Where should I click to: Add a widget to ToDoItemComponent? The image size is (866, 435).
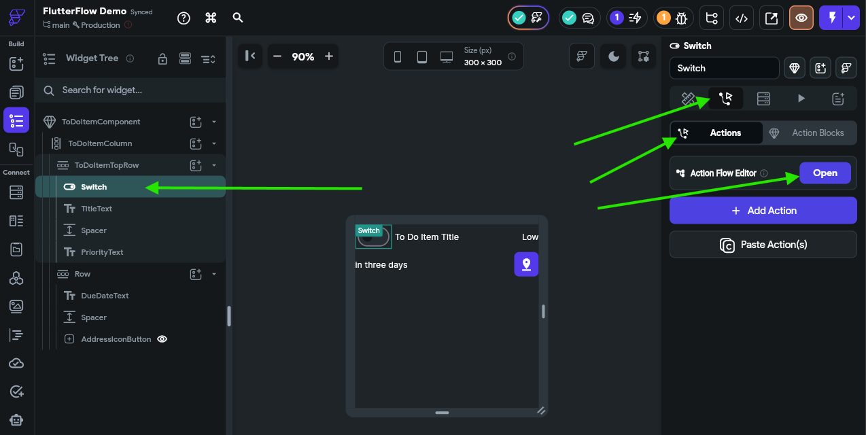[196, 122]
